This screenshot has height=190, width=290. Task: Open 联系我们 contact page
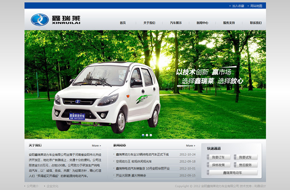255,23
